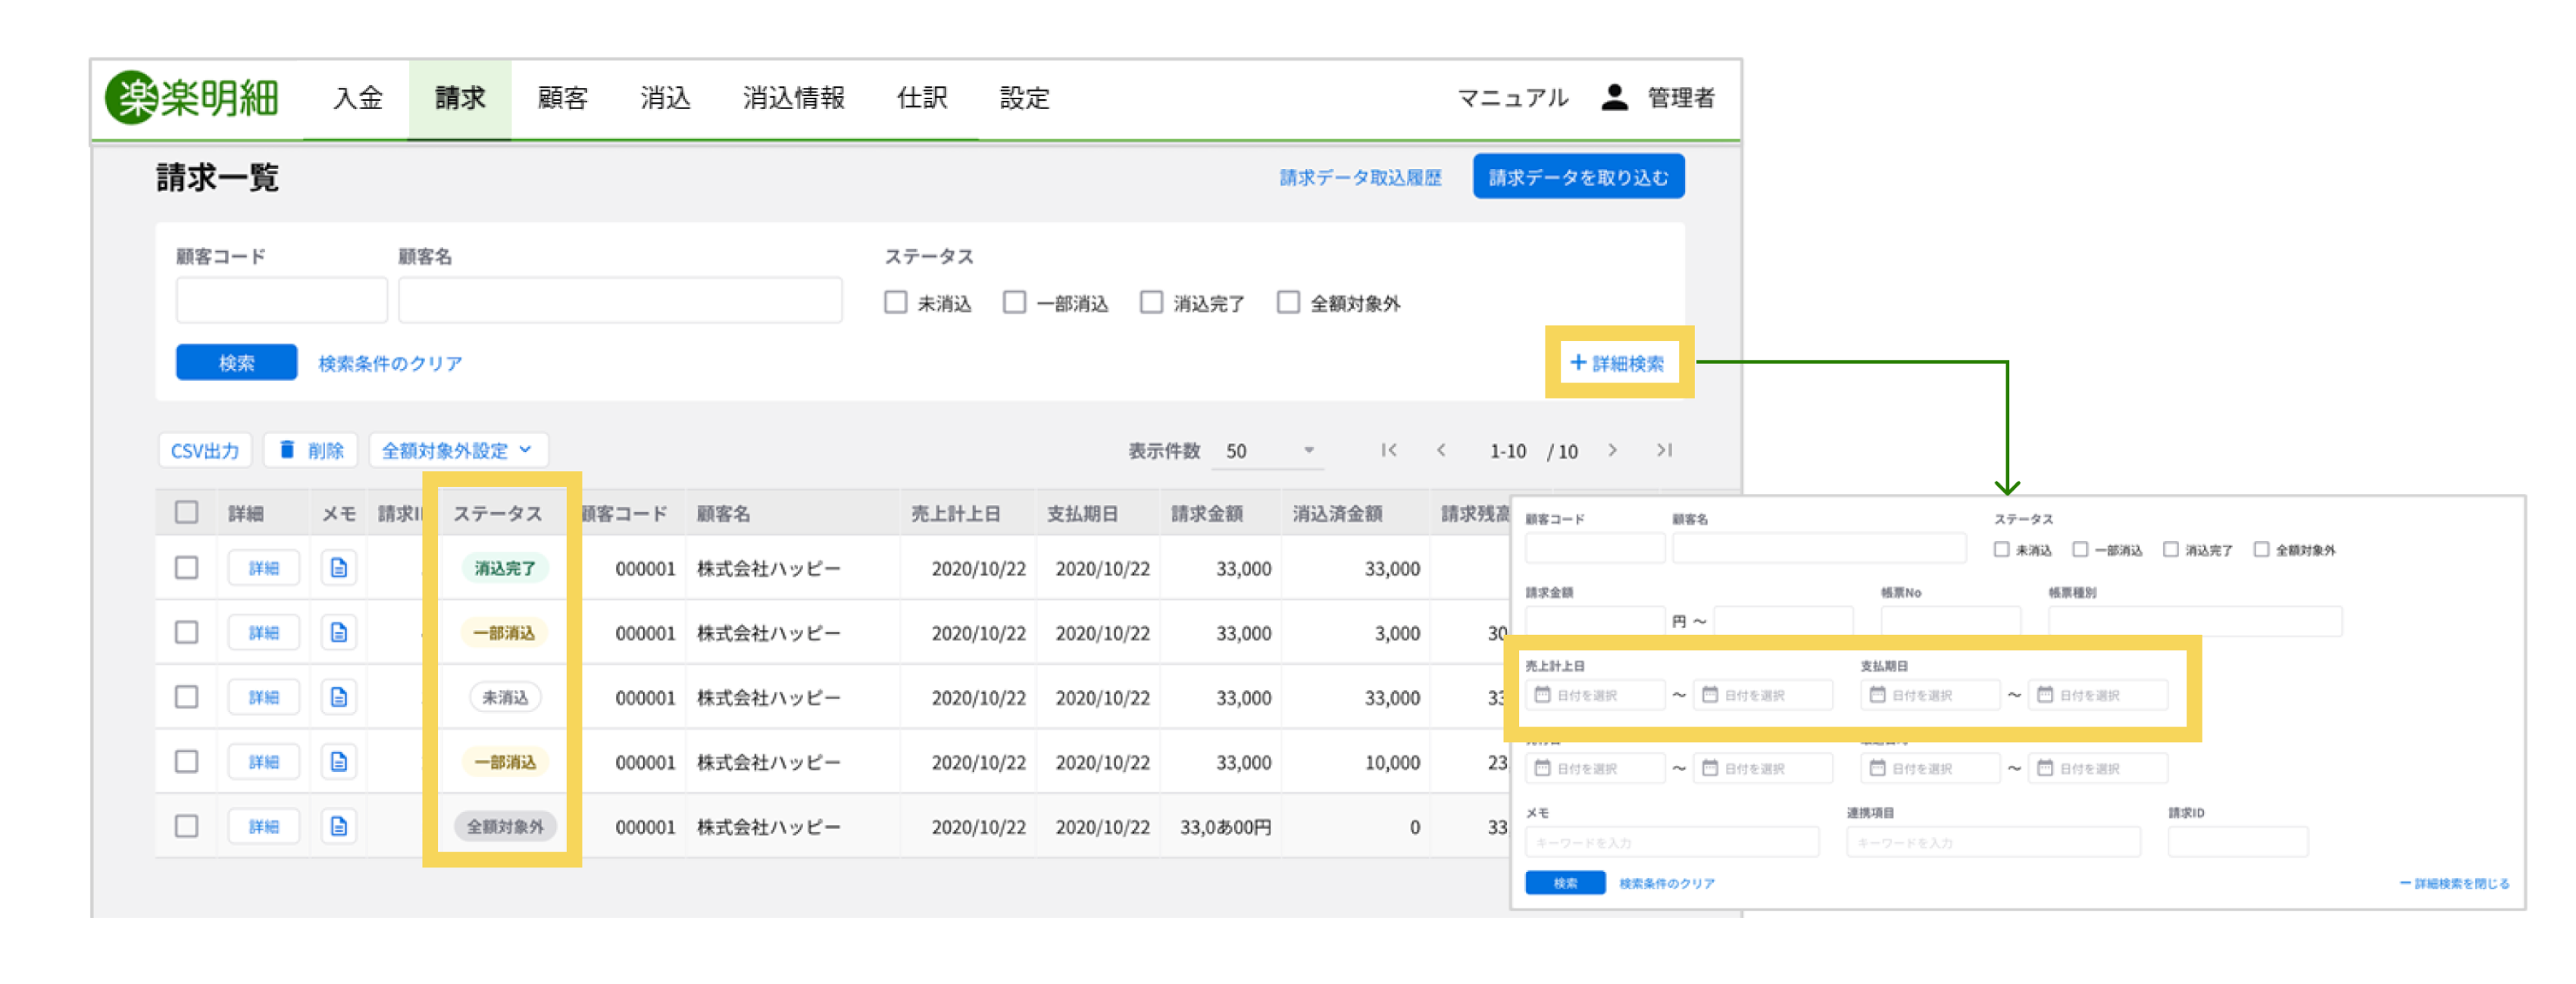This screenshot has width=2576, height=984.
Task: Open the 消込情報 navigation tab
Action: (793, 98)
